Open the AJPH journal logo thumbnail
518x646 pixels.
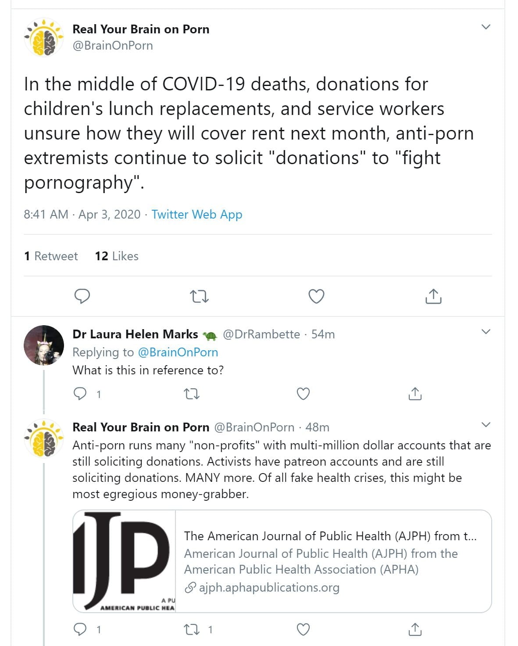coord(124,561)
